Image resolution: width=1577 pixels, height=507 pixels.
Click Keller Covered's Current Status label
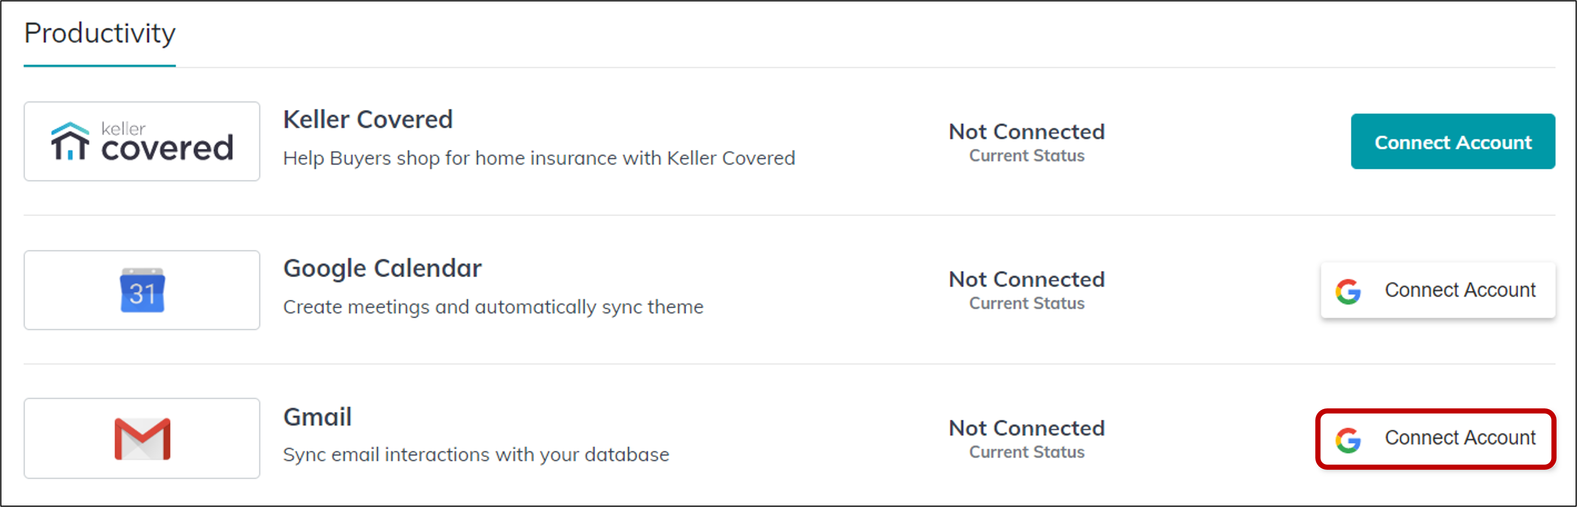pyautogui.click(x=1027, y=156)
